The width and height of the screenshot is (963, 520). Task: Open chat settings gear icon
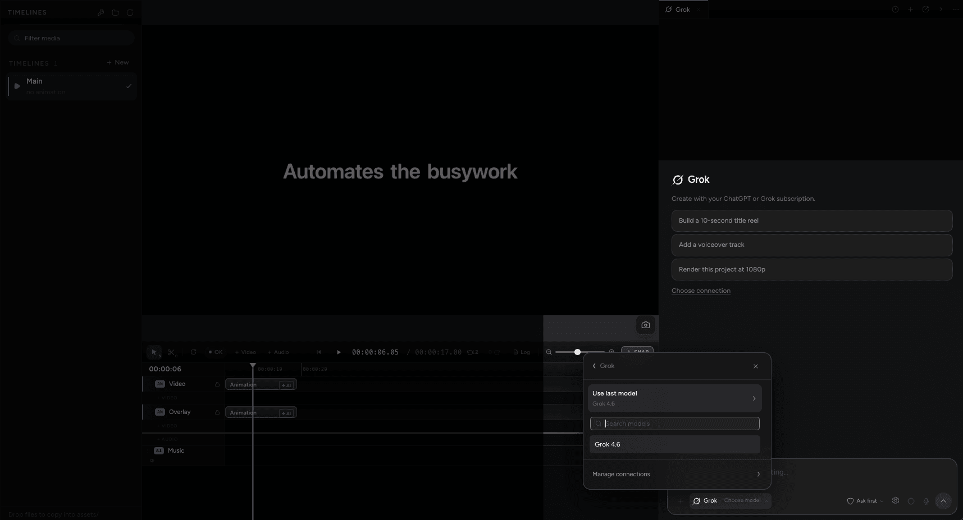896,501
